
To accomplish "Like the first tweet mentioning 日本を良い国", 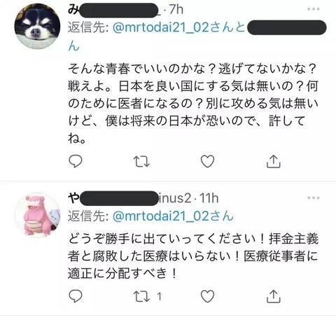I will tap(208, 161).
